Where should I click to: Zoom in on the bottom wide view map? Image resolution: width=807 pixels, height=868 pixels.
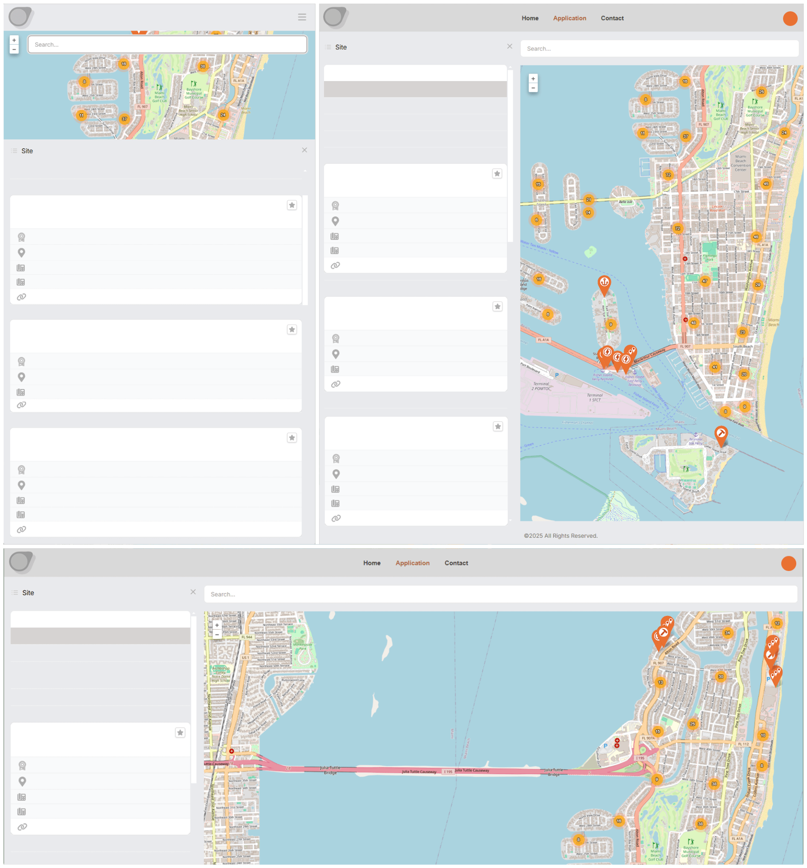tap(216, 625)
